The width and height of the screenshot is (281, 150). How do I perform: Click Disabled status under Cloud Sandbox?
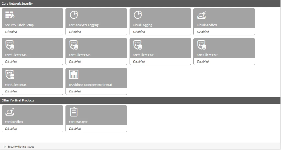pos(203,32)
